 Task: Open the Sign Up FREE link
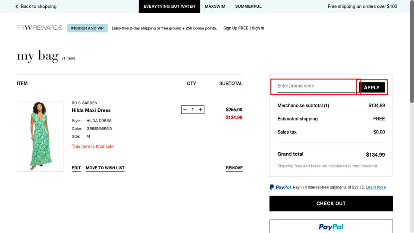coord(235,28)
